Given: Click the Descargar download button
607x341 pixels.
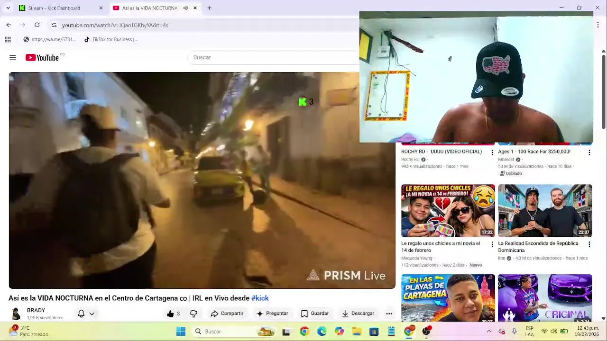Looking at the screenshot, I should click(358, 314).
